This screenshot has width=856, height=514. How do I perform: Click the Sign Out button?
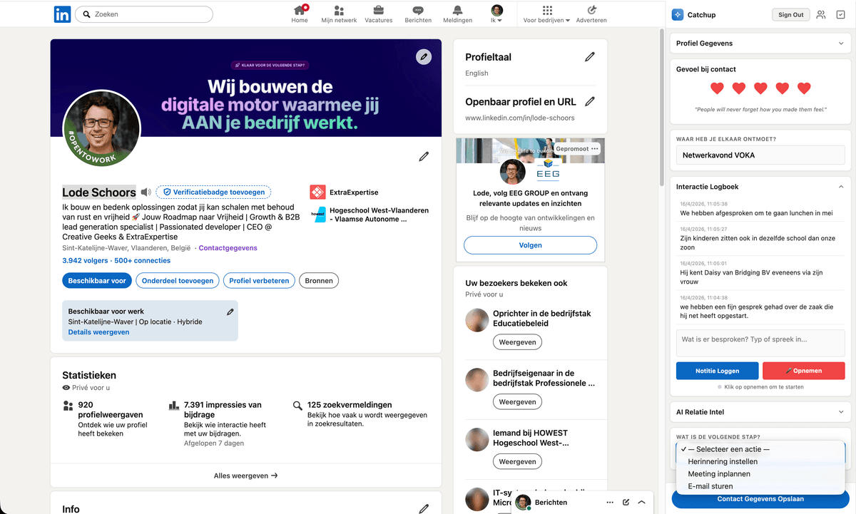click(790, 15)
